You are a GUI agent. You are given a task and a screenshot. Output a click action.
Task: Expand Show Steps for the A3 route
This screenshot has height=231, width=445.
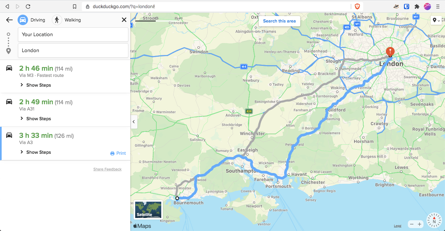pyautogui.click(x=36, y=152)
